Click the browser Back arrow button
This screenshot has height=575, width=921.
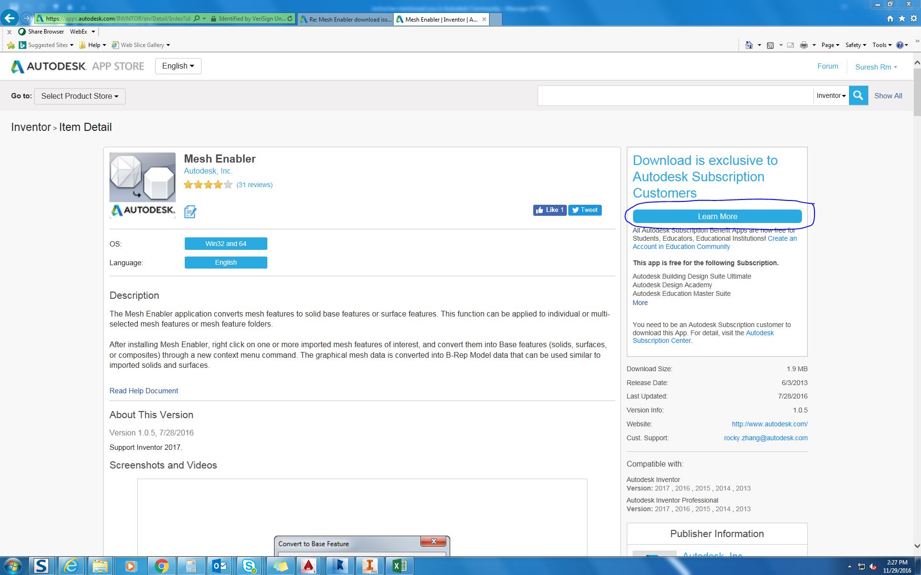click(9, 19)
